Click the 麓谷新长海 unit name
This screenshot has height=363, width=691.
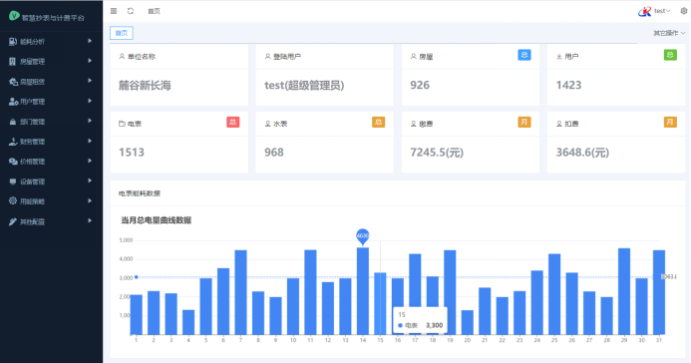point(145,86)
